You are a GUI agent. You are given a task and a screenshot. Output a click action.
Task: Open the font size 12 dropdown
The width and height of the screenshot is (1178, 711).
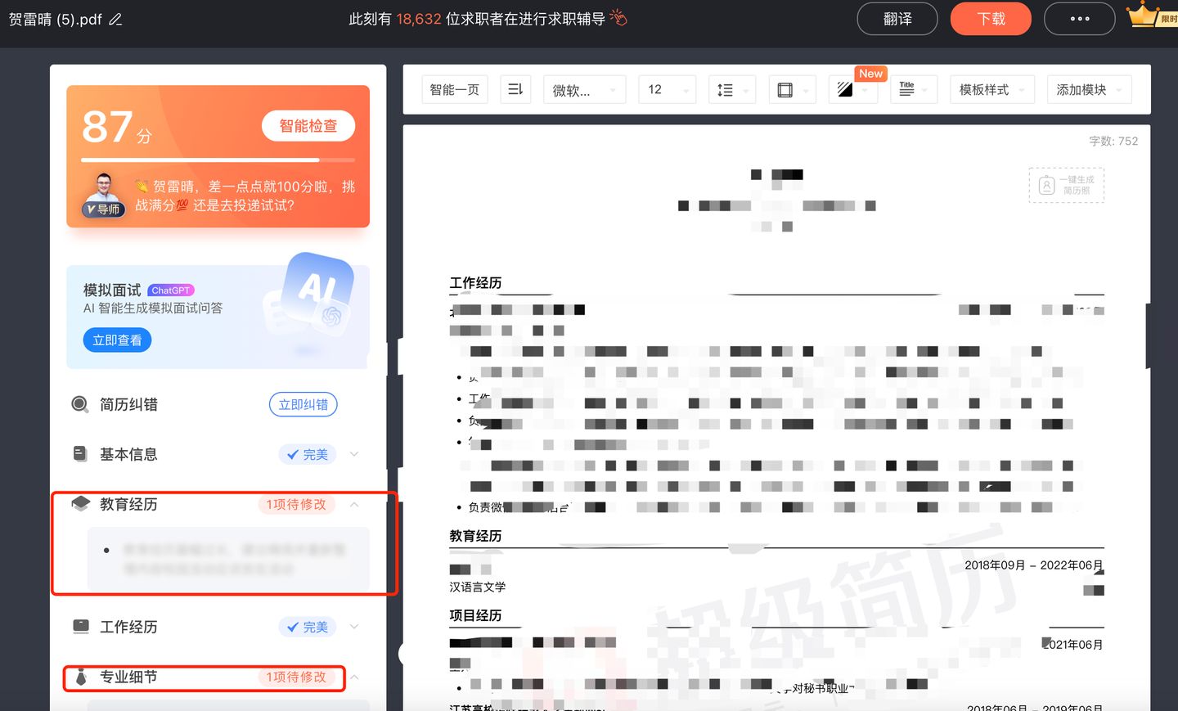667,89
